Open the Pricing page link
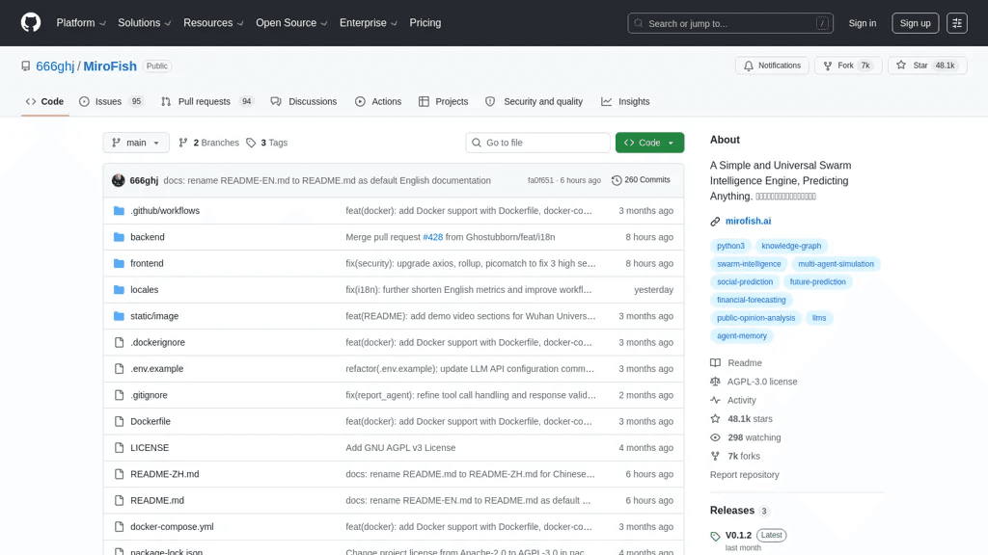This screenshot has height=555, width=988. coord(425,23)
